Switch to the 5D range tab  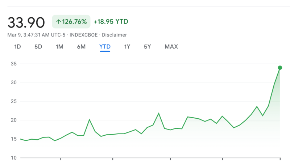38,47
